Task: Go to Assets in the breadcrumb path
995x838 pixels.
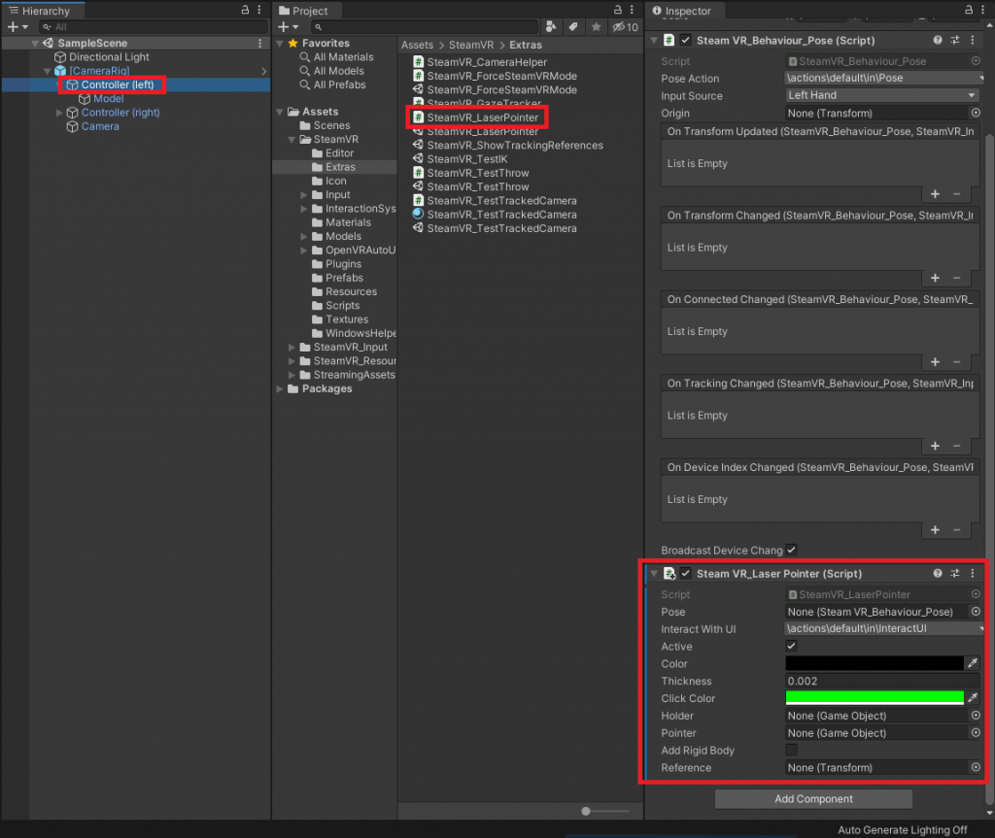Action: [417, 45]
